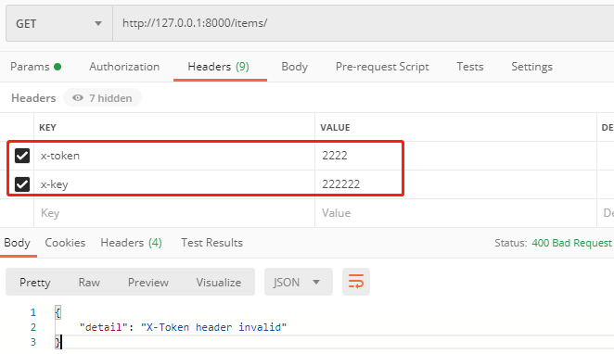The width and height of the screenshot is (614, 354).
Task: Click the wrap lines icon button
Action: pyautogui.click(x=355, y=282)
